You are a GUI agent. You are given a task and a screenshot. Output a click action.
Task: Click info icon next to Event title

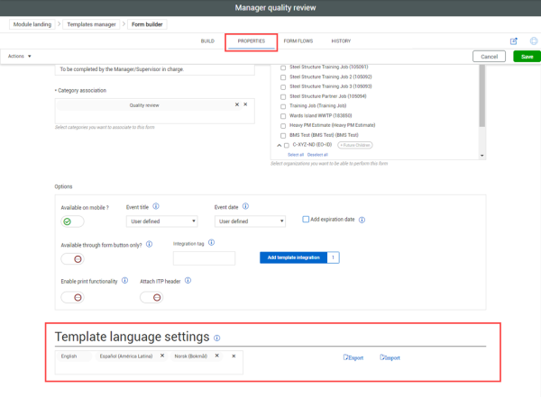[x=157, y=206]
